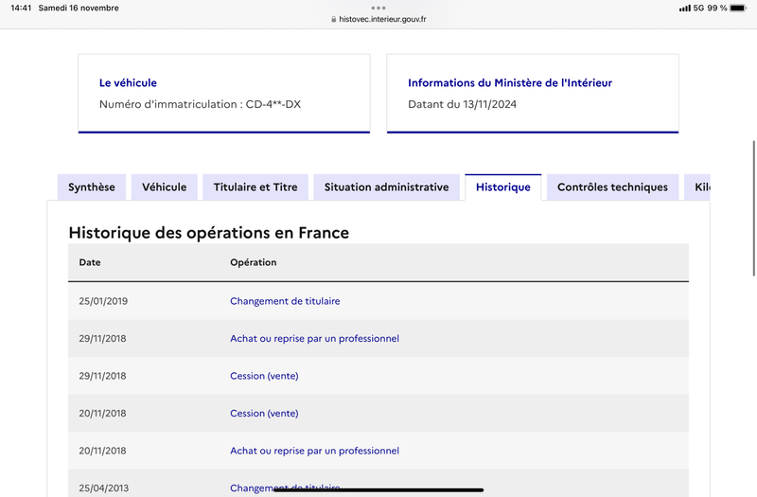Tap the 14:41 clock in status bar
The image size is (757, 497).
pos(21,8)
